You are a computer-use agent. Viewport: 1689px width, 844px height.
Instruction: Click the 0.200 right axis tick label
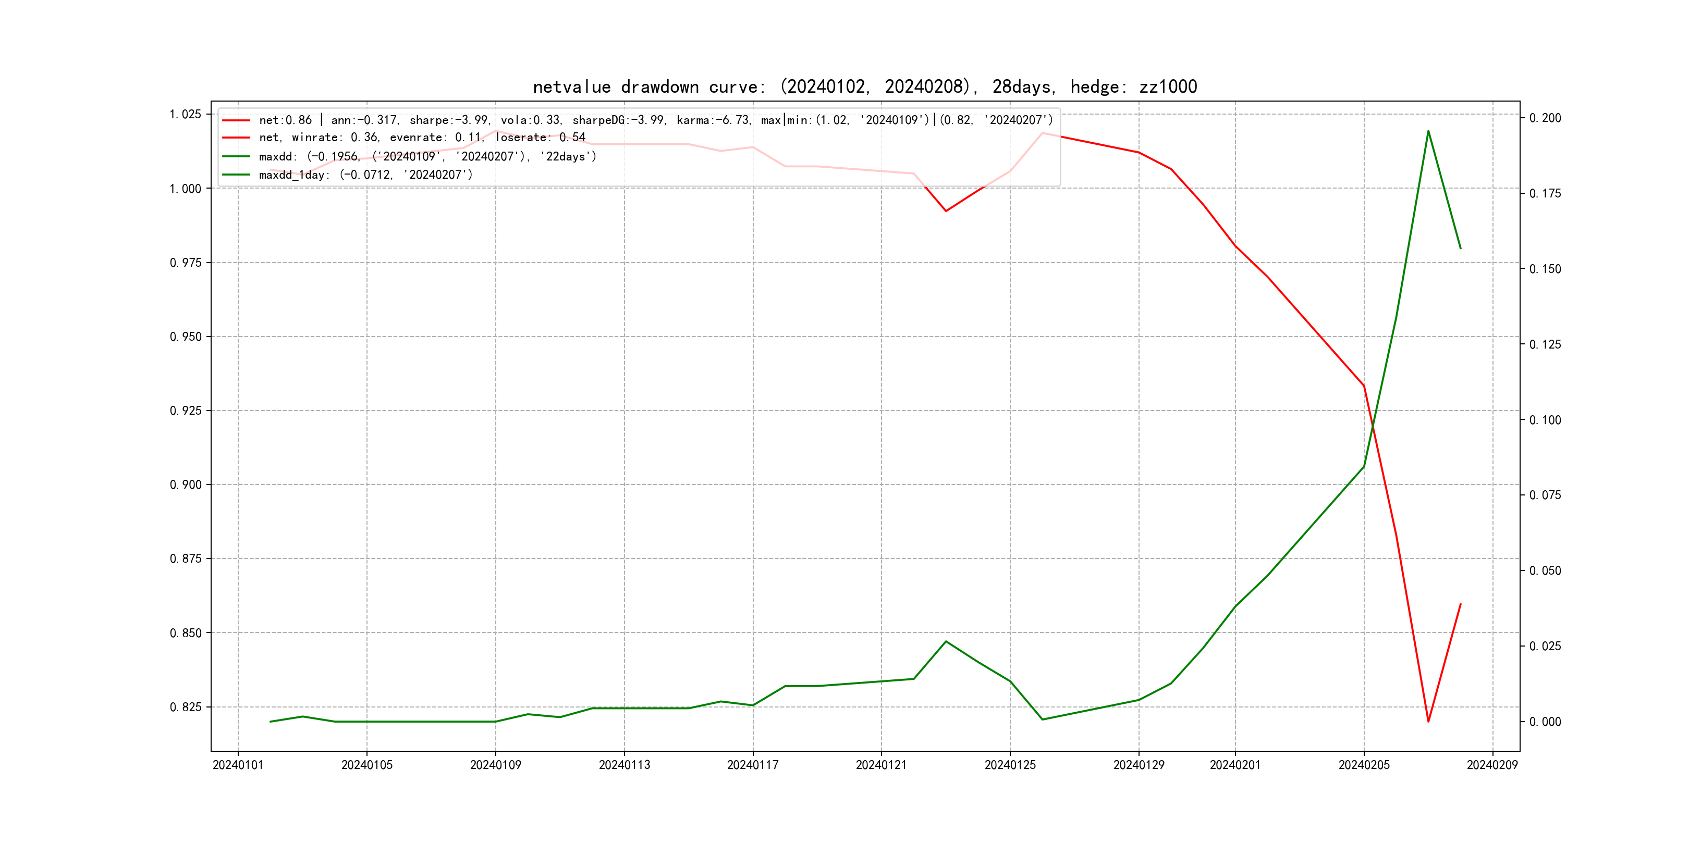[1545, 118]
